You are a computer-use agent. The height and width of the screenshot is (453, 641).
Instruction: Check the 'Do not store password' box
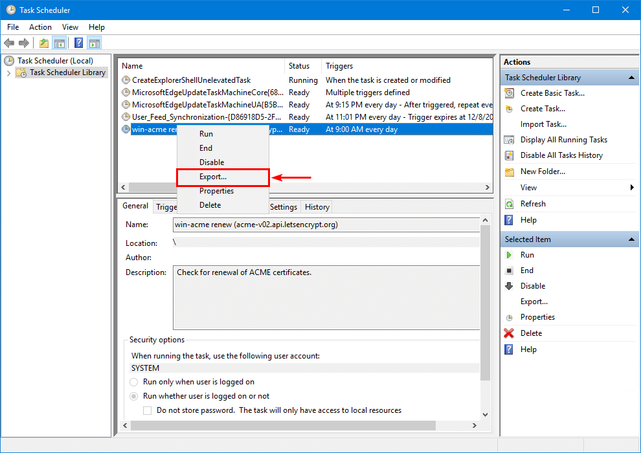pos(148,410)
